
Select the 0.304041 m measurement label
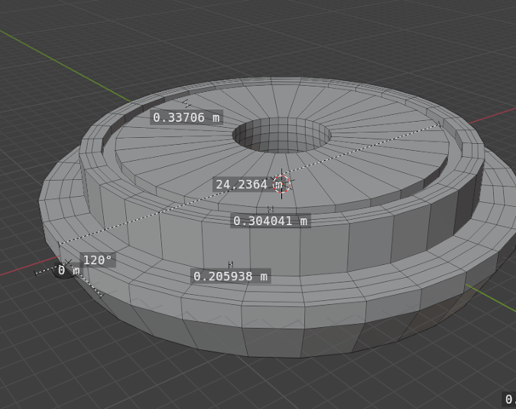coord(270,221)
